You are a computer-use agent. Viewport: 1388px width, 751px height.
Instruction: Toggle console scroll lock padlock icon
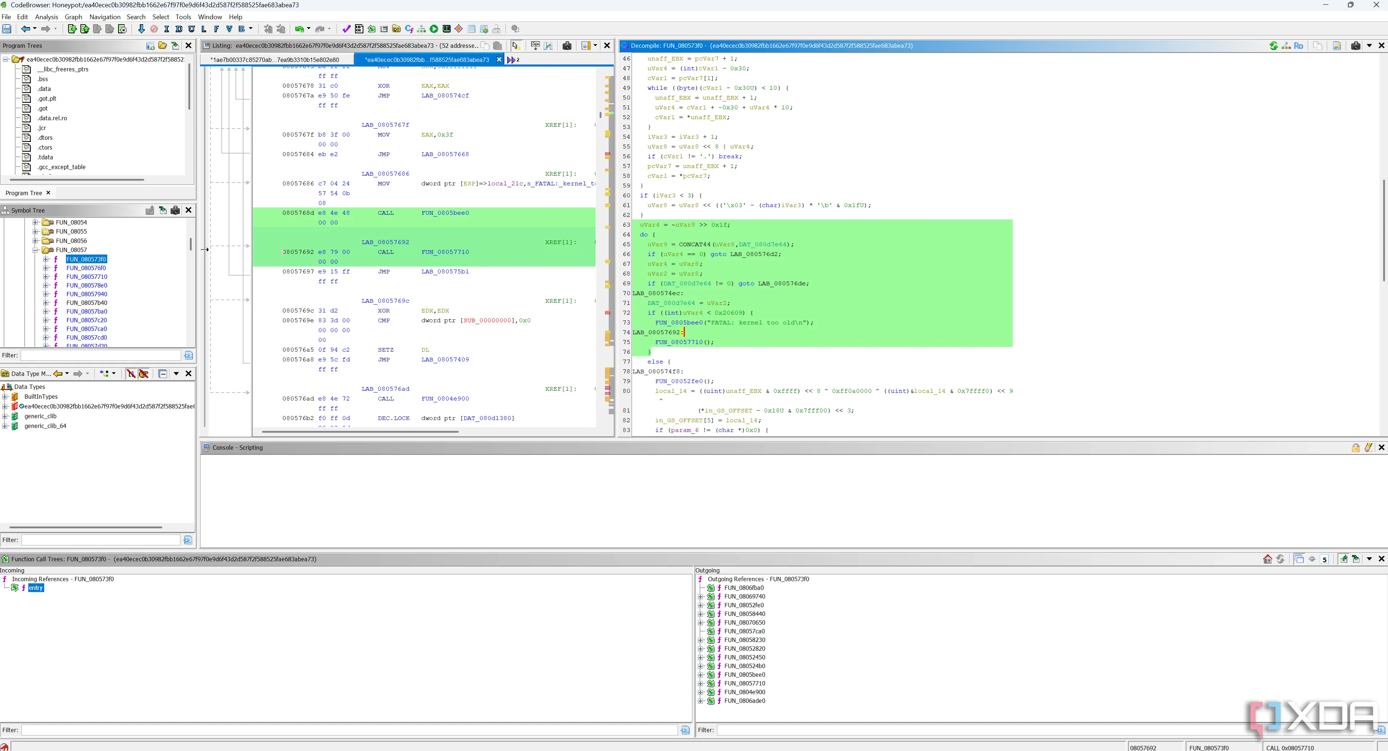(1356, 447)
